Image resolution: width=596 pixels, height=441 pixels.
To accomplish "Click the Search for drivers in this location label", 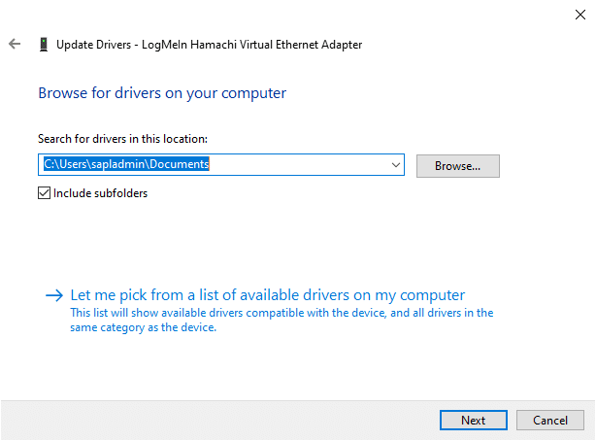I will click(x=122, y=140).
